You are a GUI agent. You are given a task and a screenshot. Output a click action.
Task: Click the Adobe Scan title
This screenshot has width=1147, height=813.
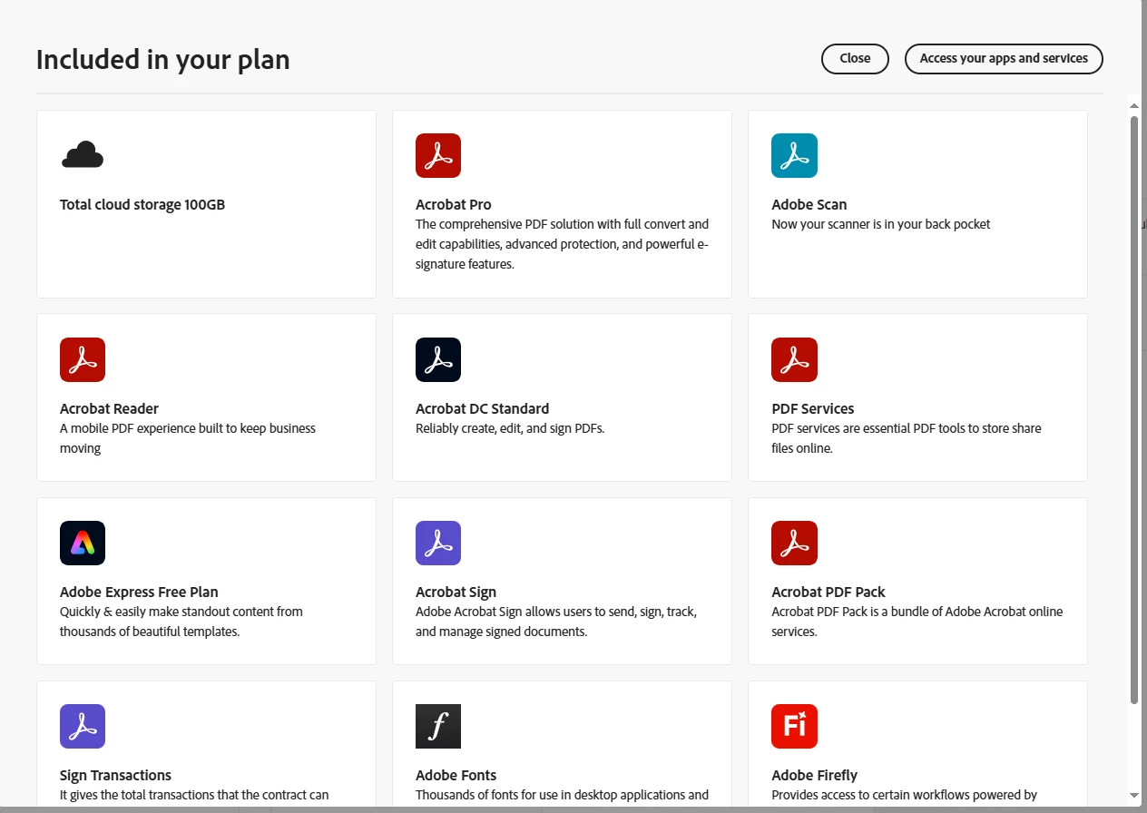pyautogui.click(x=809, y=205)
